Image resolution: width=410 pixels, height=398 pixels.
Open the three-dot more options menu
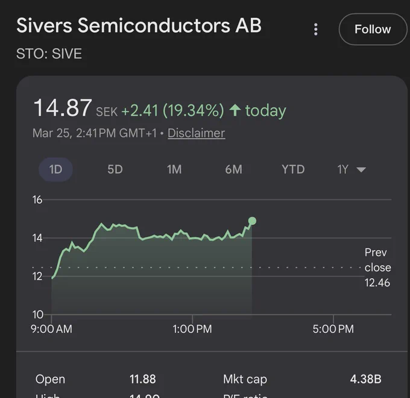click(315, 30)
